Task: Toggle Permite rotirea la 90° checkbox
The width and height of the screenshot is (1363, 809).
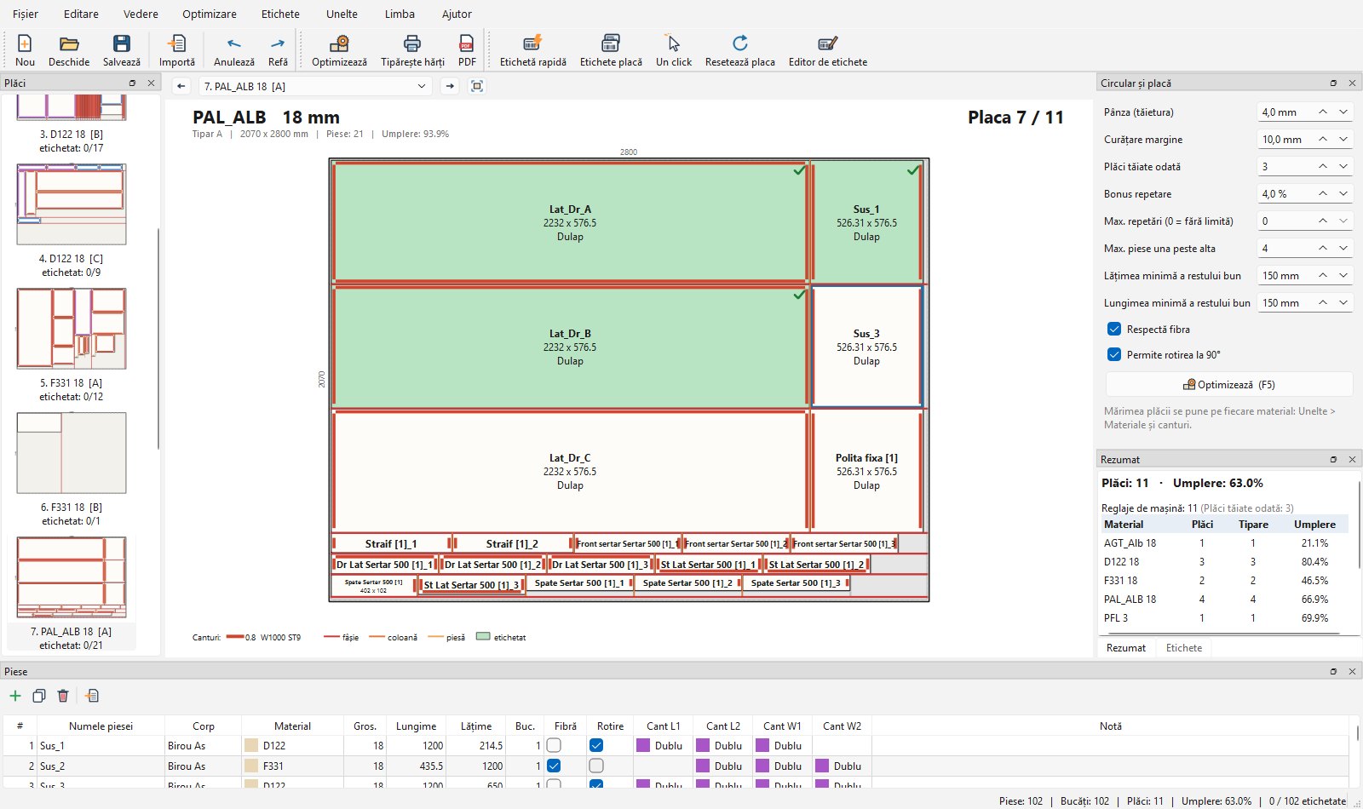Action: click(1114, 354)
